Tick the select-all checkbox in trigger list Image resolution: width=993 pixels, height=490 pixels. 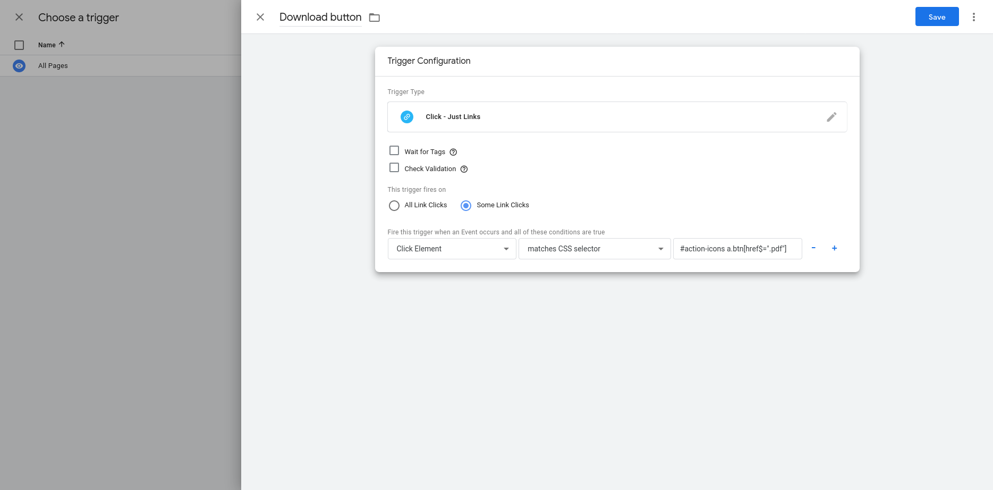[x=19, y=45]
